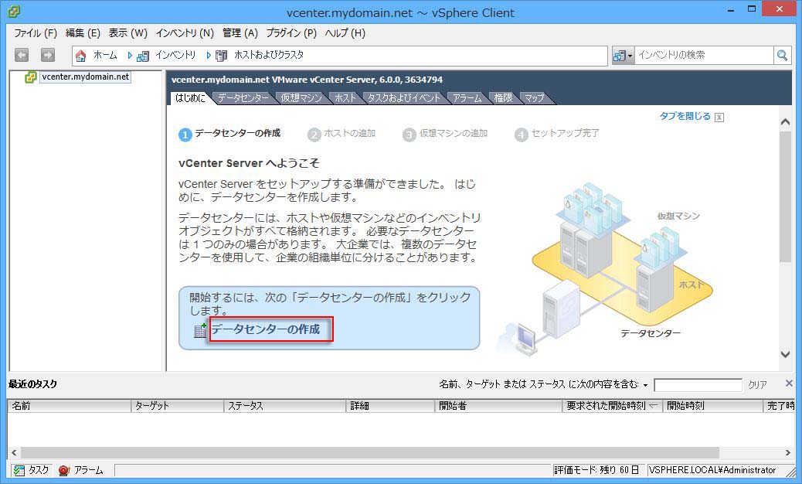802x484 pixels.
Task: Switch to the タスクおよびイベント tab
Action: tap(403, 97)
